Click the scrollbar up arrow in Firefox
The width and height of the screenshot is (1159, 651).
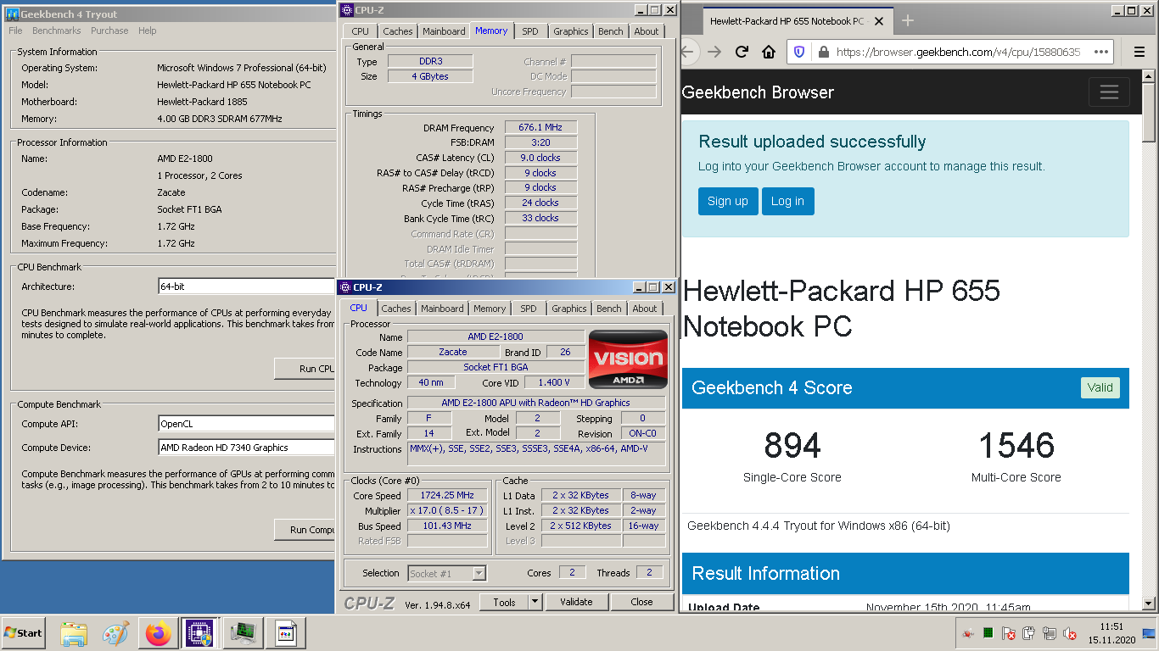pos(1149,76)
